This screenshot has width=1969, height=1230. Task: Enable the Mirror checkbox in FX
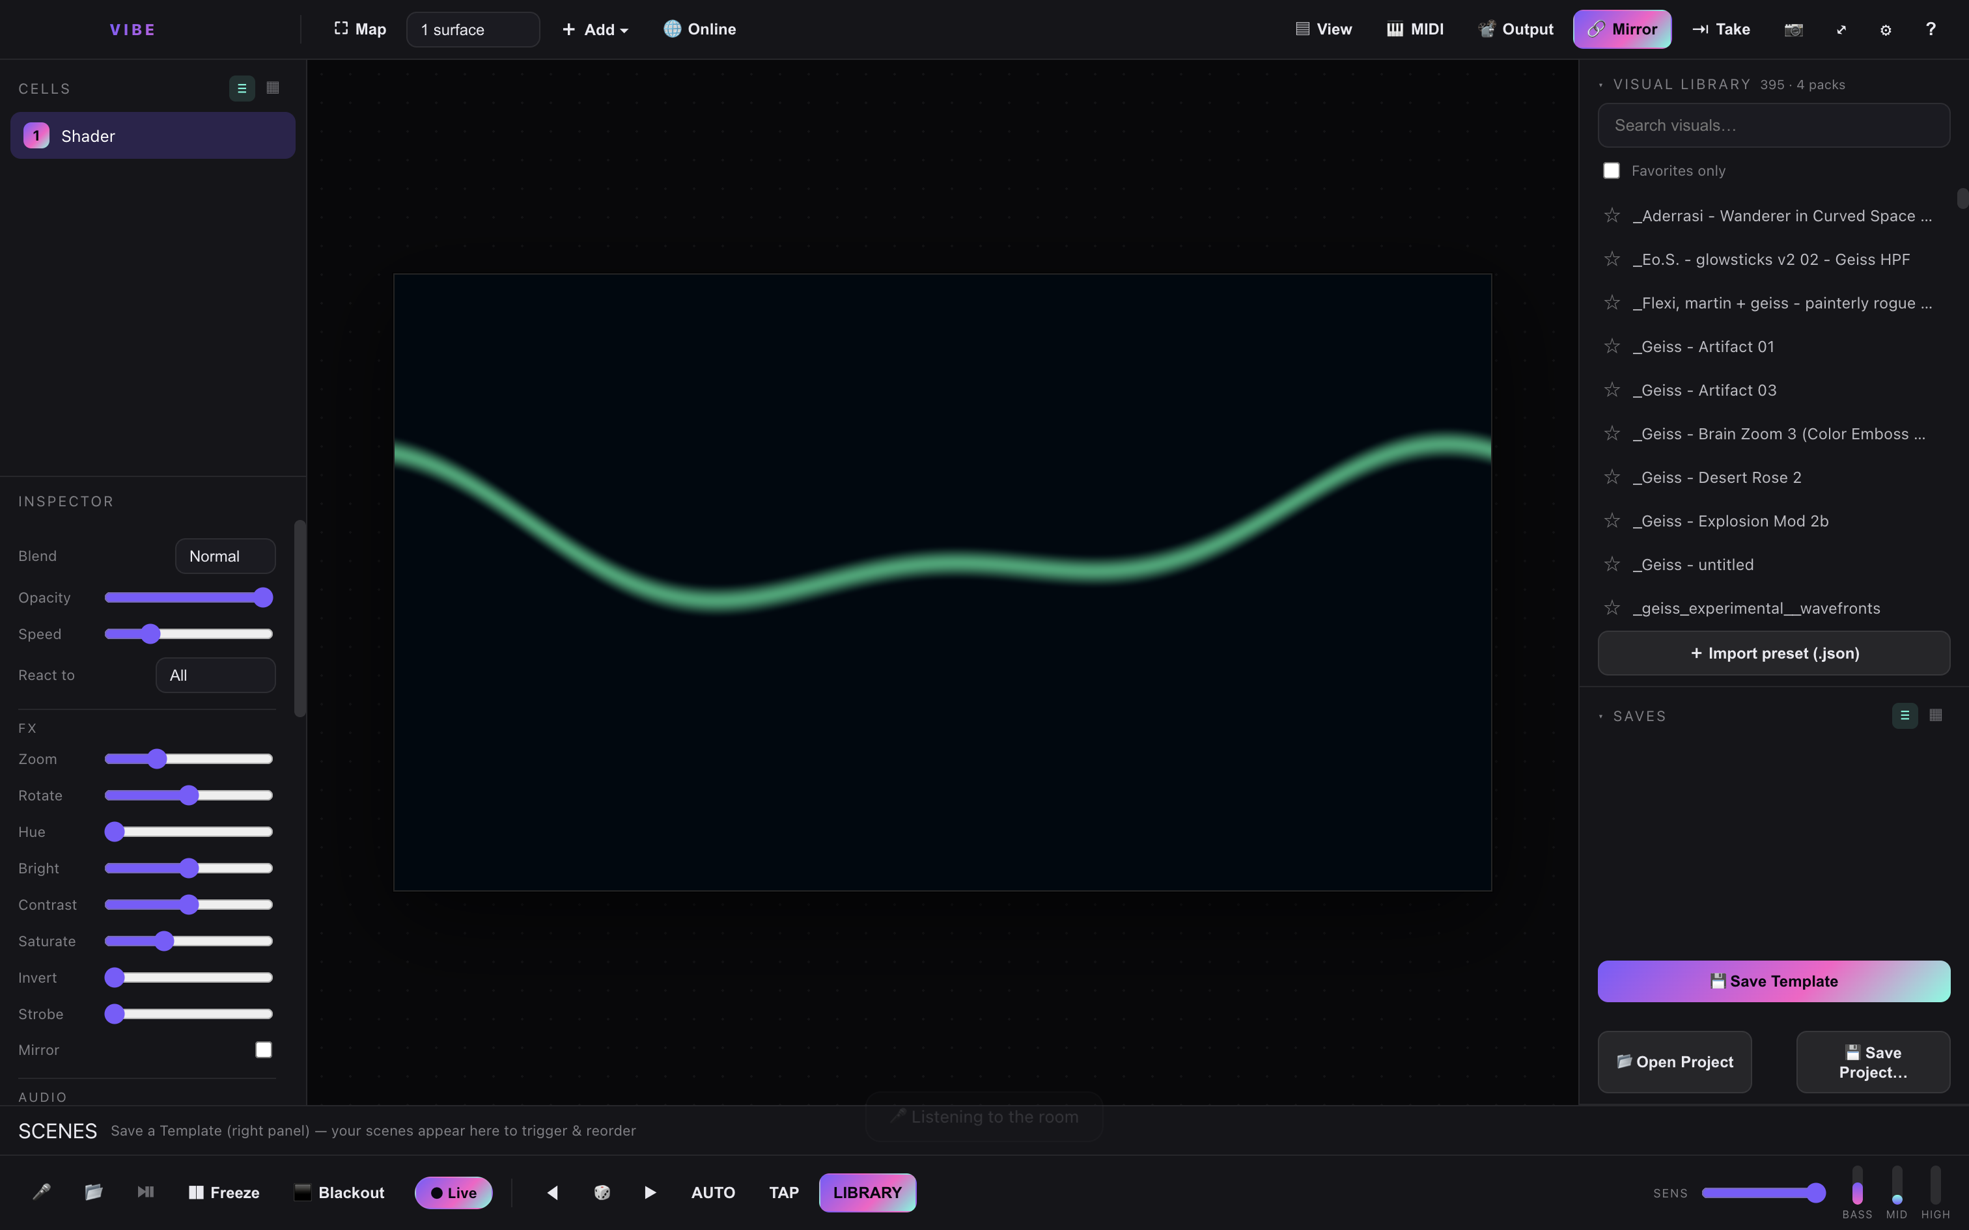(264, 1050)
